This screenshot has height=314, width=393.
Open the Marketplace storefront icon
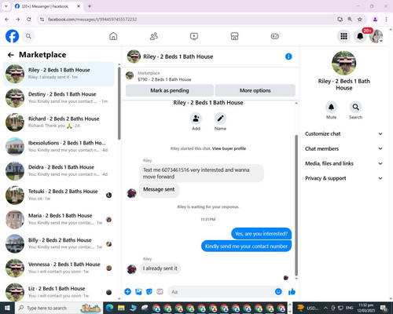tap(234, 36)
